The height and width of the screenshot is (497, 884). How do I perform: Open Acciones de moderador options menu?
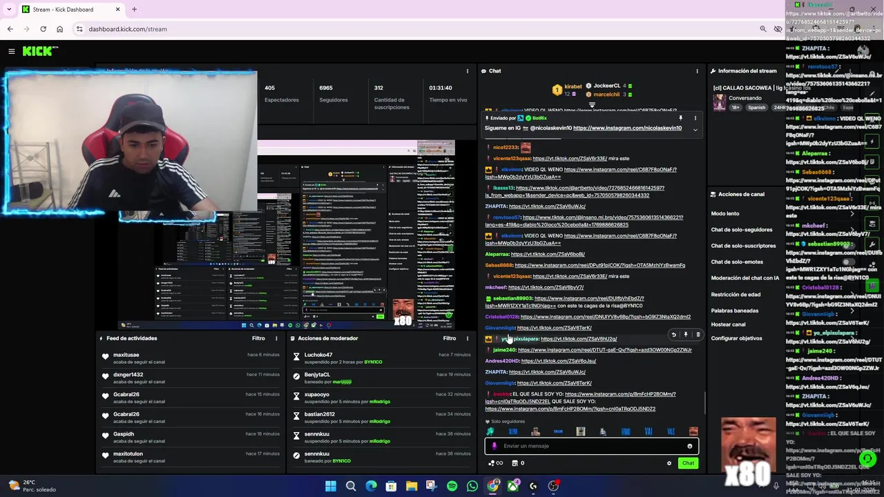[468, 338]
